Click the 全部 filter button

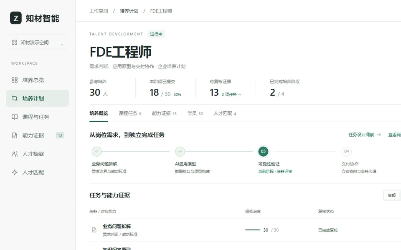tap(391, 195)
